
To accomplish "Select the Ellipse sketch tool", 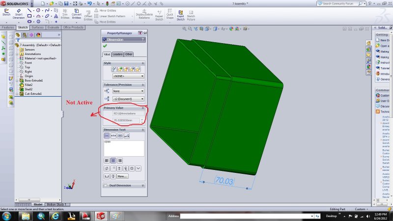I will click(47, 16).
